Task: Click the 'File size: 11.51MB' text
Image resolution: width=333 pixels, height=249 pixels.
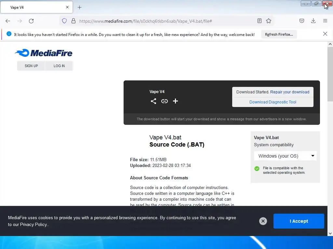Action: pos(148,160)
